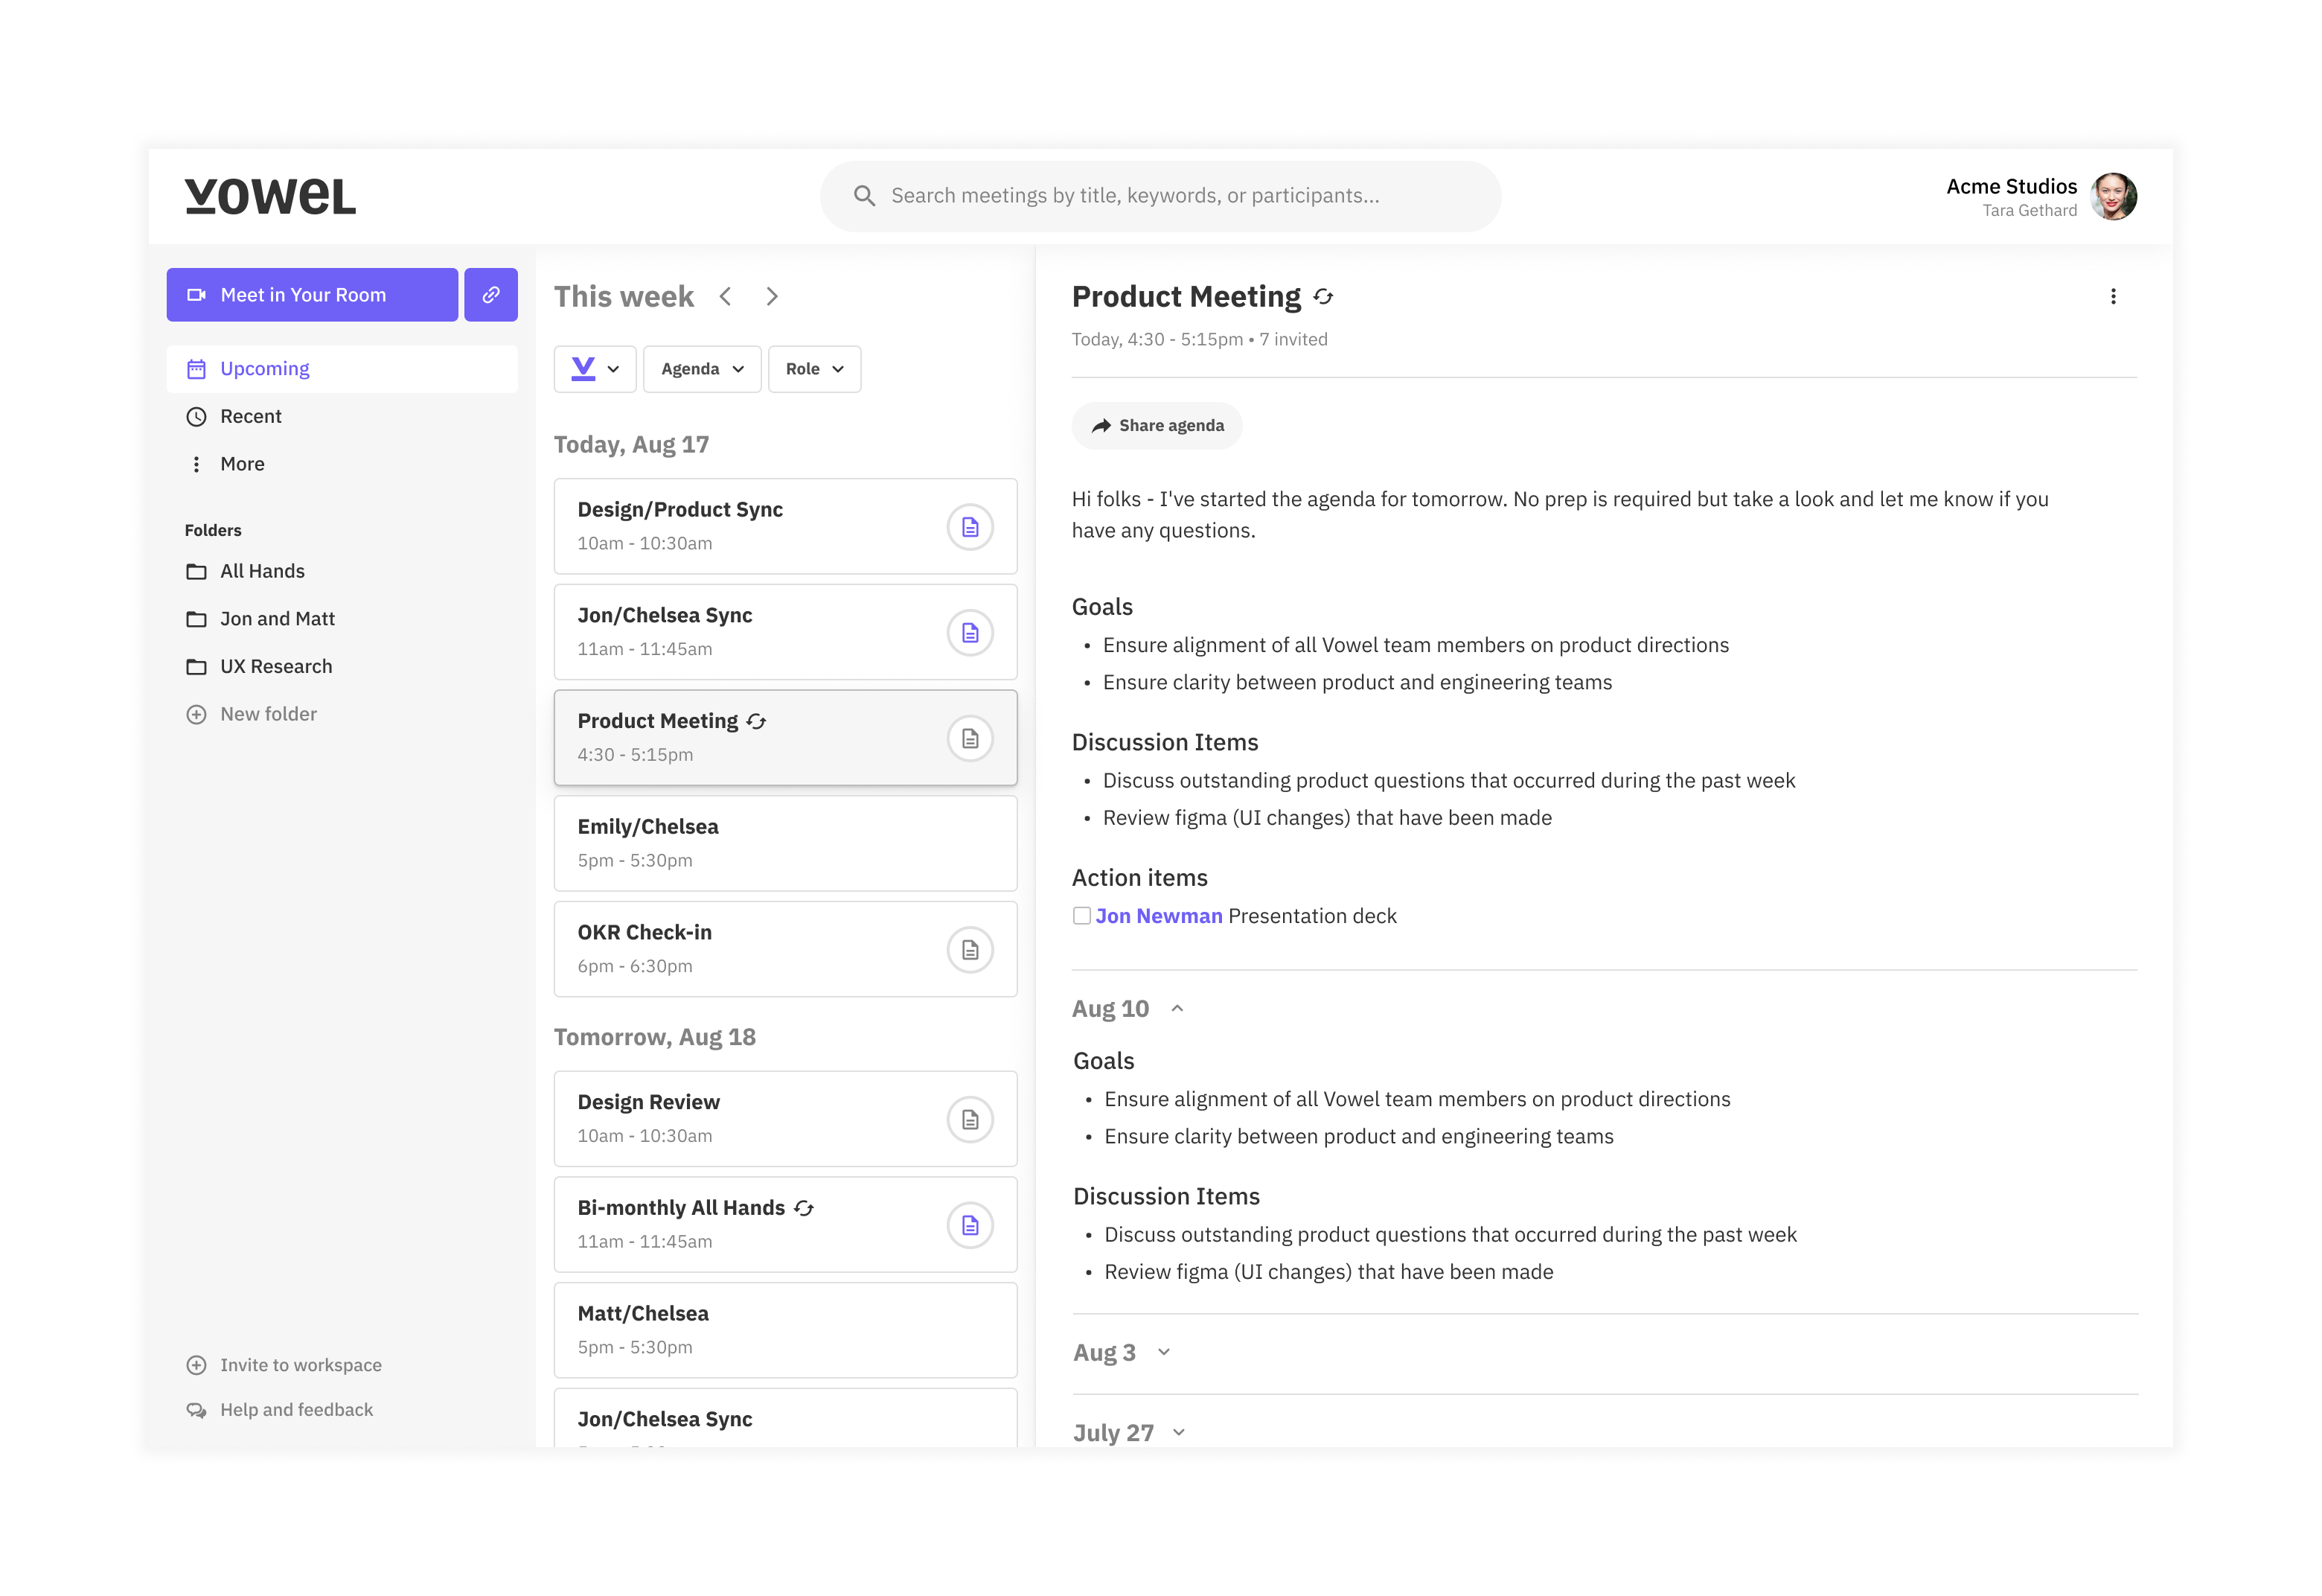Open agenda icon on Bi-monthly All Hands card
This screenshot has height=1596, width=2322.
pyautogui.click(x=970, y=1226)
